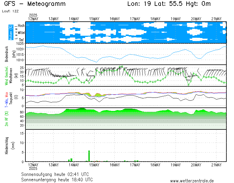The width and height of the screenshot is (234, 183).
Task: Click the bottom axis label '17MAY'
Action: pyautogui.click(x=135, y=165)
